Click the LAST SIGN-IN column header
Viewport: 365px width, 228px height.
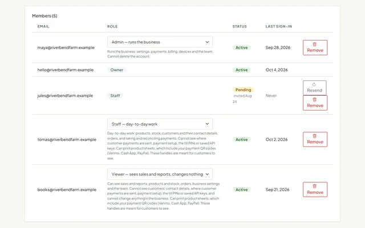279,27
